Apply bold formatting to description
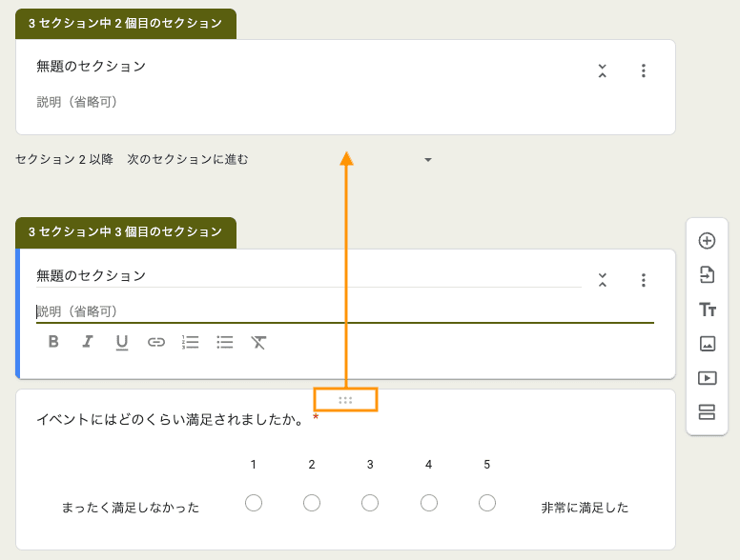The image size is (740, 560). (x=53, y=342)
